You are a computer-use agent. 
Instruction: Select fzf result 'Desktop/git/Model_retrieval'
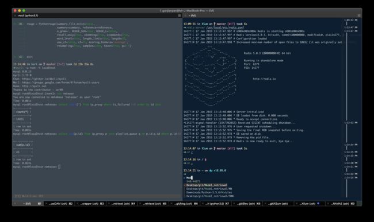coord(207,185)
